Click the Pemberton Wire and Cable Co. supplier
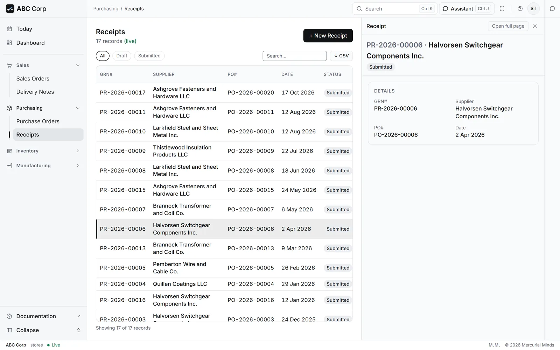 (180, 268)
